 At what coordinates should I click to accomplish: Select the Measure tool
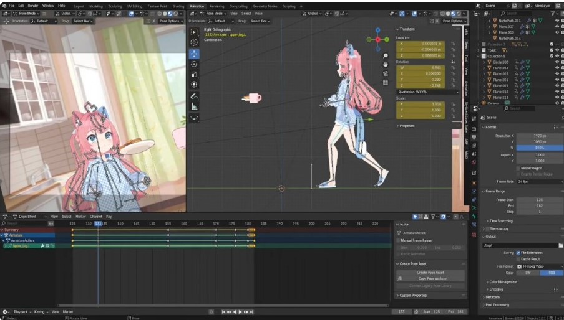(194, 106)
